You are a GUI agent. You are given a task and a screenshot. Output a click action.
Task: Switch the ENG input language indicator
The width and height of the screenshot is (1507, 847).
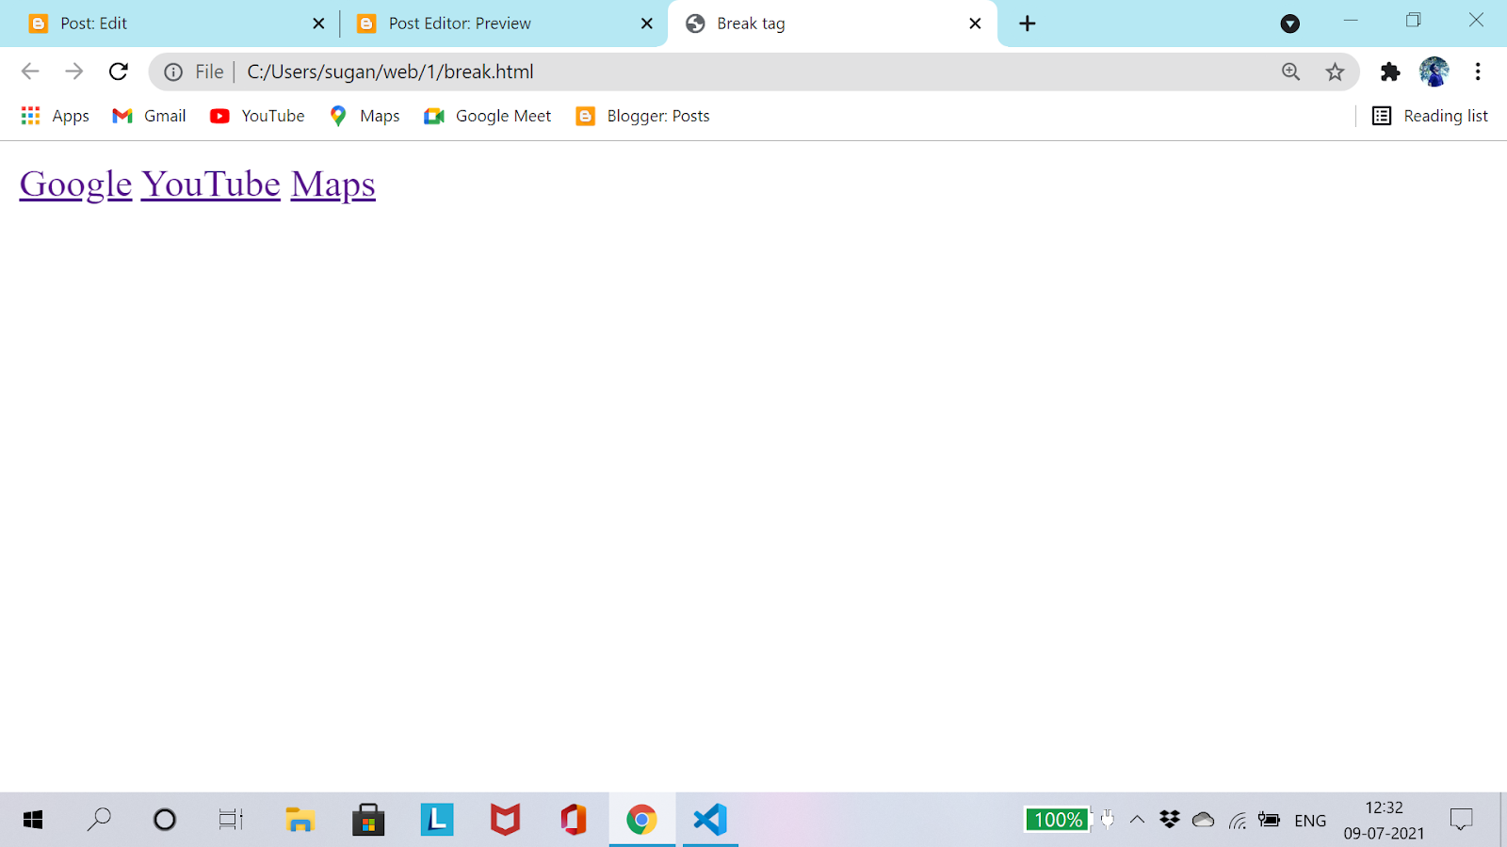coord(1310,821)
